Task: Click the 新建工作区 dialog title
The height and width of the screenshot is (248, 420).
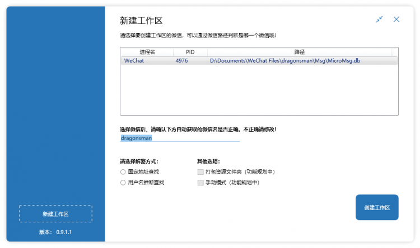Action: pyautogui.click(x=141, y=21)
